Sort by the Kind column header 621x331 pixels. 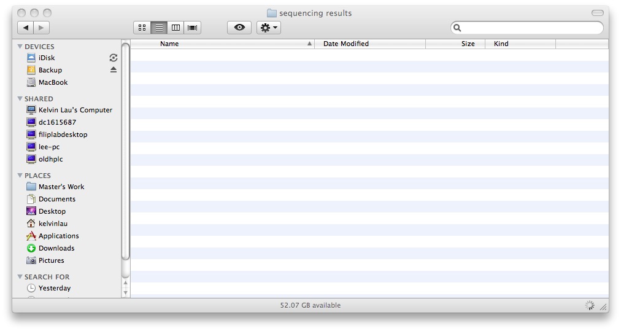tap(520, 44)
